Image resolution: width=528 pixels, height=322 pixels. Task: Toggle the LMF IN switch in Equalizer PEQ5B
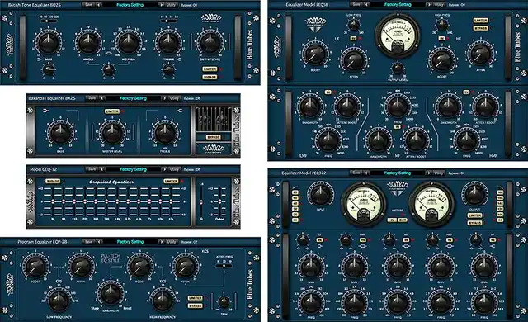click(328, 92)
